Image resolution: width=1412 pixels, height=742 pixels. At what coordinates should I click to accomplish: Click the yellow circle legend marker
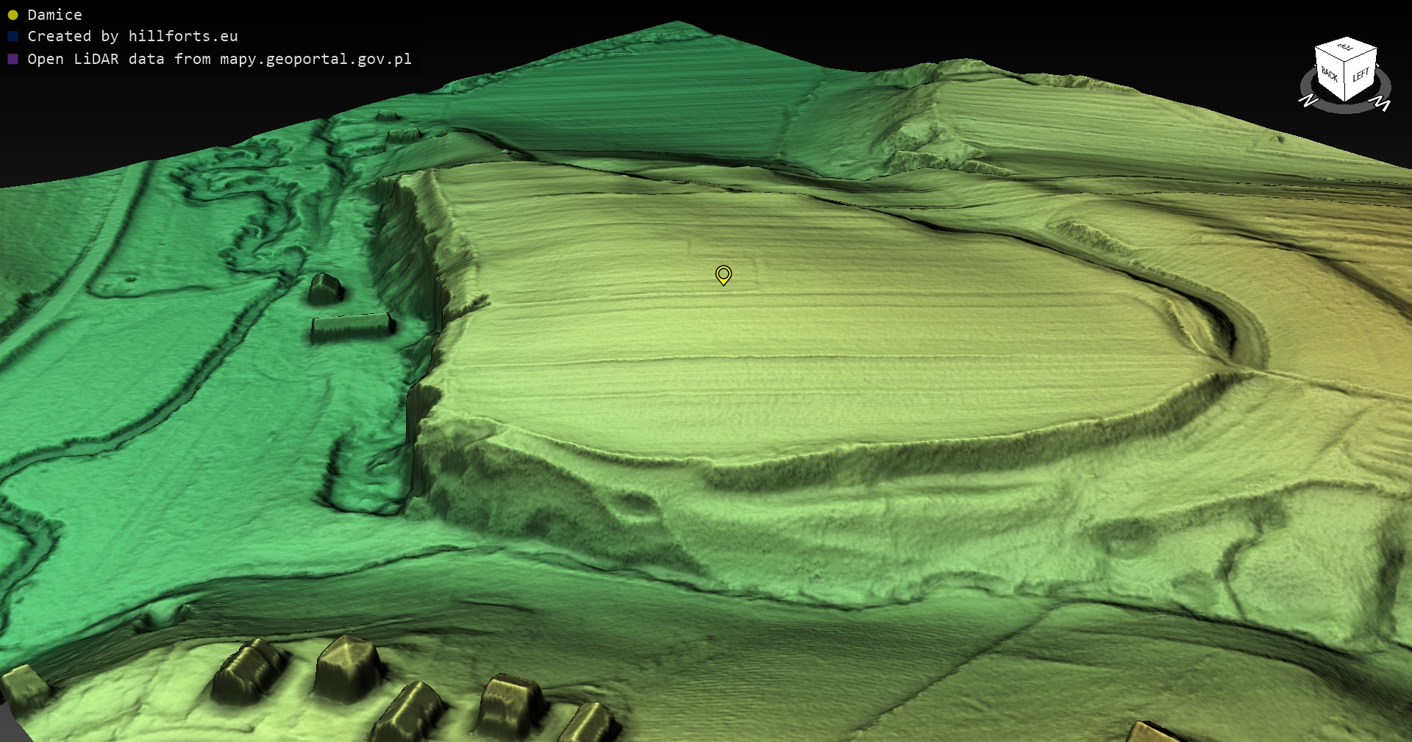(x=13, y=15)
